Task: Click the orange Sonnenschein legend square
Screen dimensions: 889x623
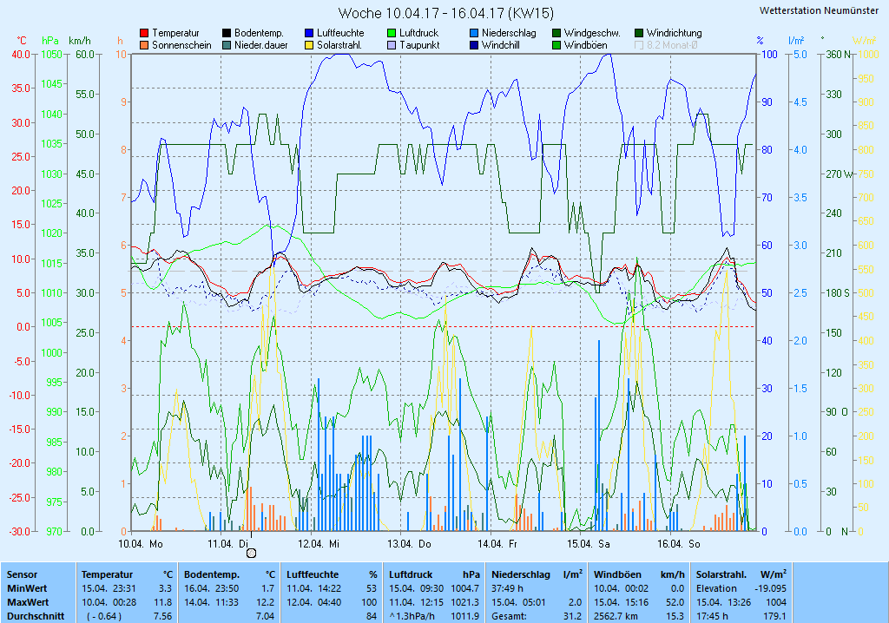Action: click(x=144, y=45)
